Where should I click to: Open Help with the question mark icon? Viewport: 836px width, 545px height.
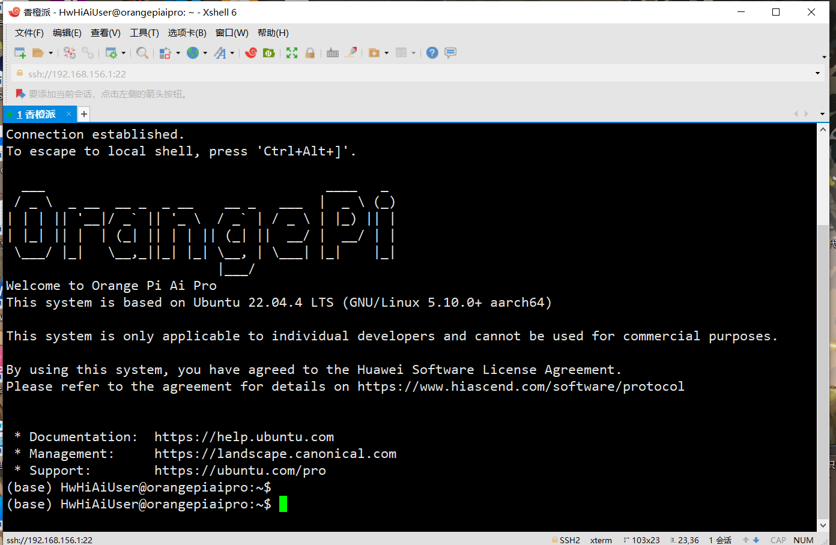(x=432, y=53)
